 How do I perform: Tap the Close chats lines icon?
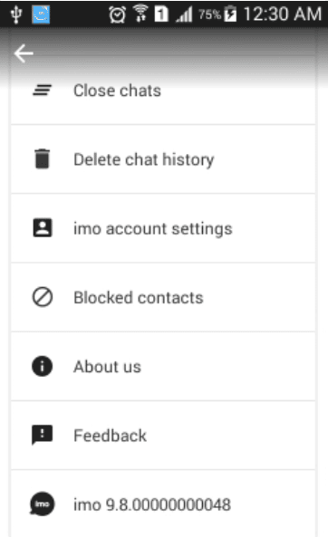(x=43, y=91)
